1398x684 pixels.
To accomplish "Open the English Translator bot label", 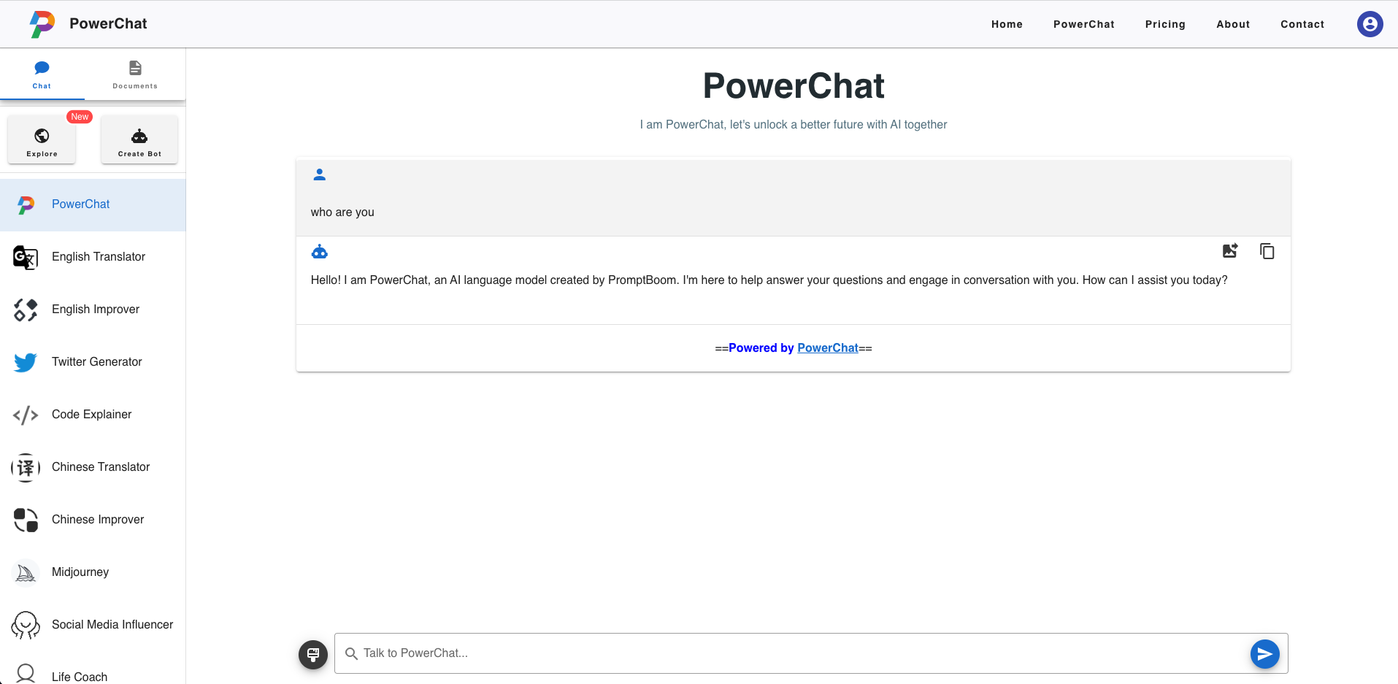I will pos(99,257).
